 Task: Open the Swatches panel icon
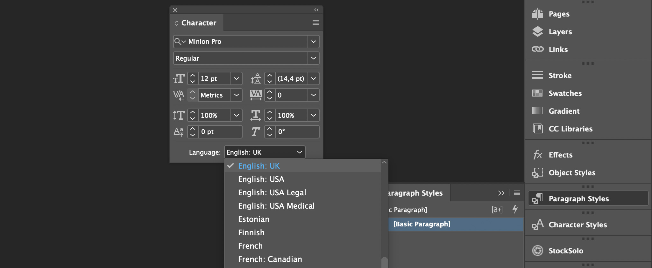coord(538,93)
